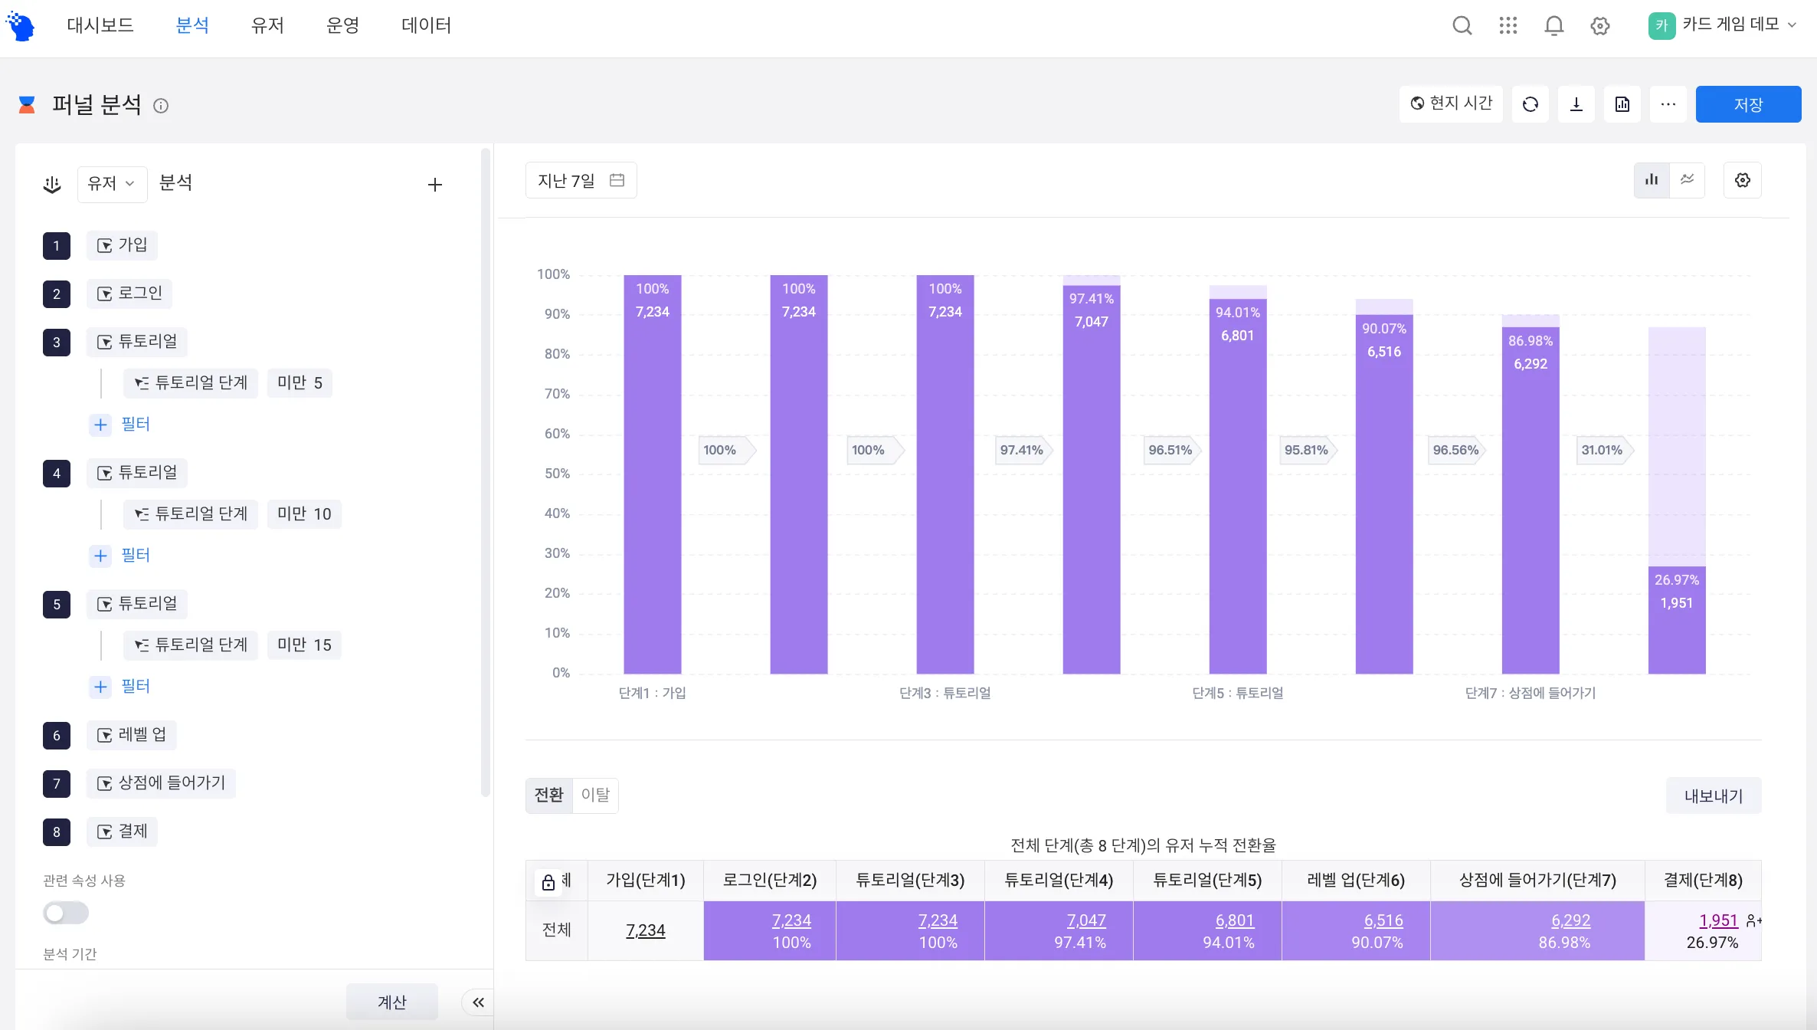Click the 계산 button
This screenshot has height=1030, width=1817.
392,1002
